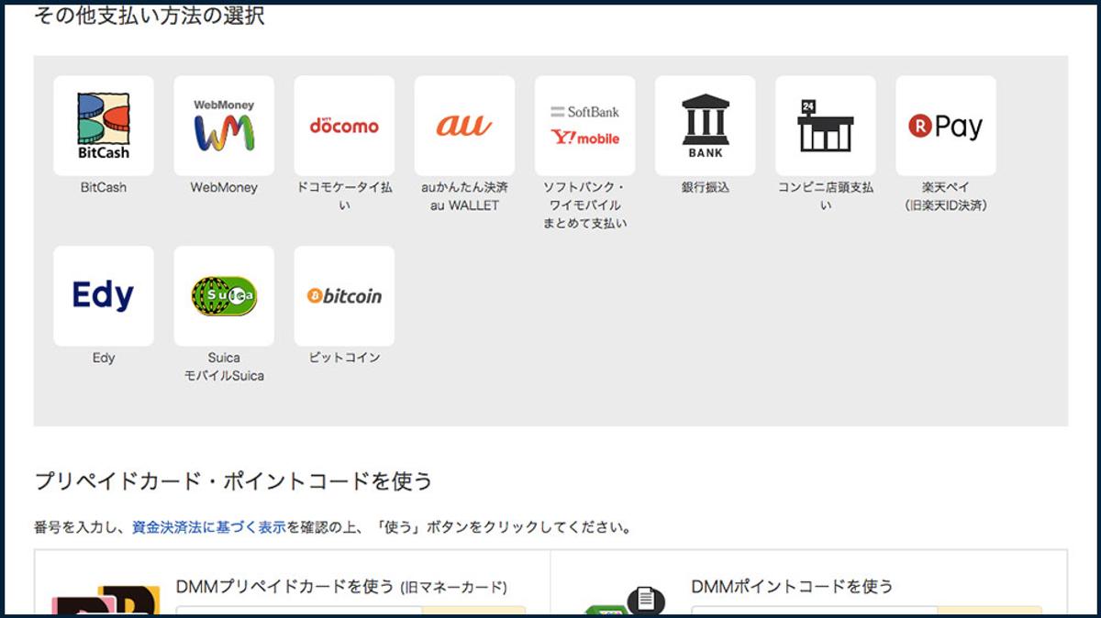Screen dimensions: 1101x618
Task: Select コンビニ店頭支払い payment method
Action: pyautogui.click(x=825, y=125)
